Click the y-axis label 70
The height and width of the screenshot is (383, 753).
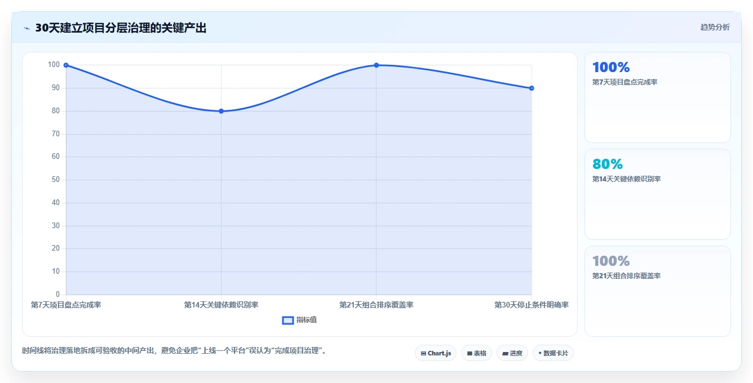coord(55,134)
